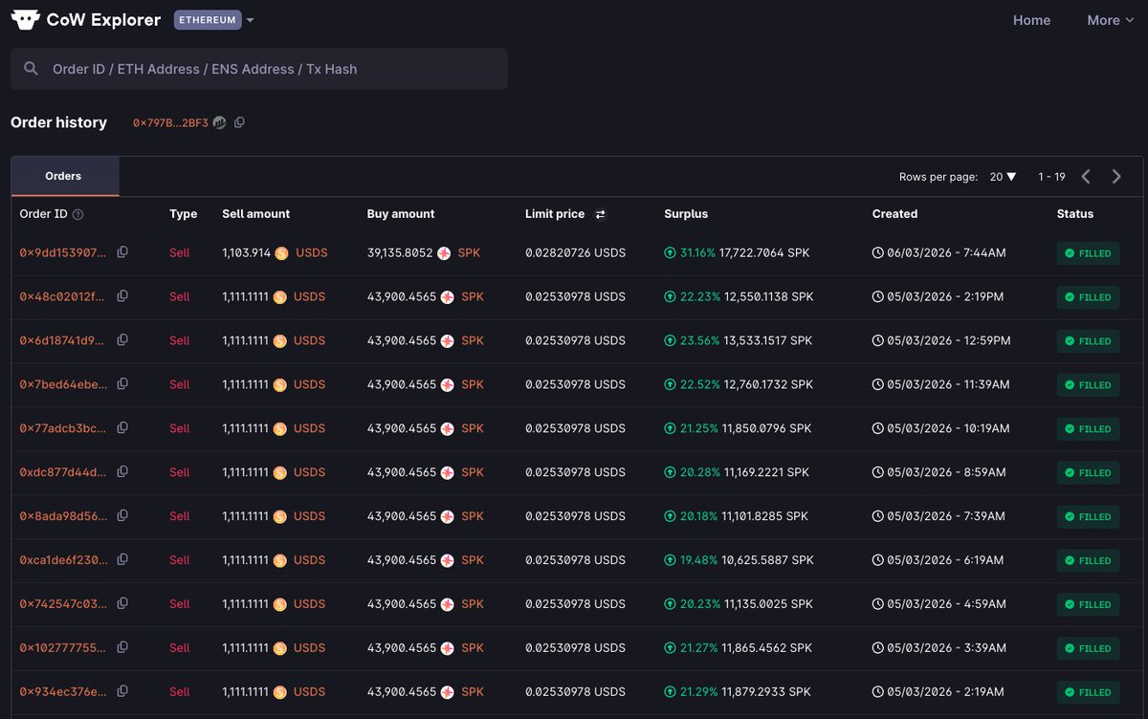
Task: Click the search magnifier icon
Action: click(31, 69)
